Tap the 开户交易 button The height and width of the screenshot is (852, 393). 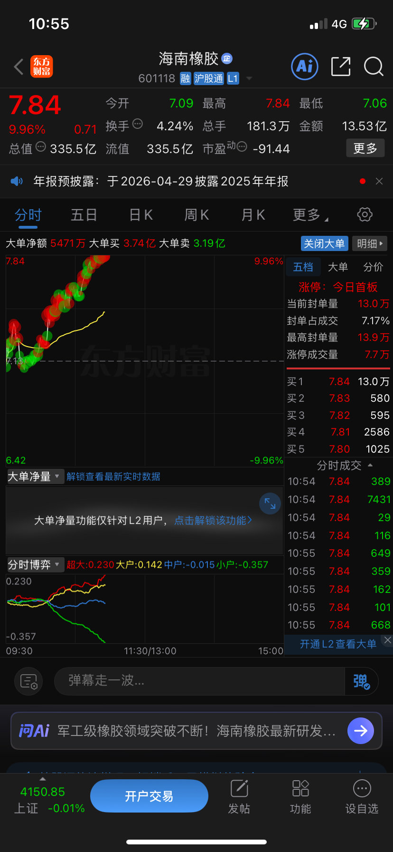click(149, 796)
